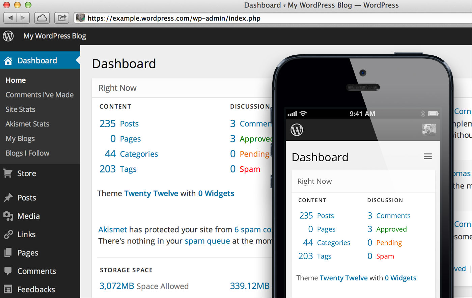Tap 0 Pending on the phone
The height and width of the screenshot is (298, 472).
coord(385,243)
